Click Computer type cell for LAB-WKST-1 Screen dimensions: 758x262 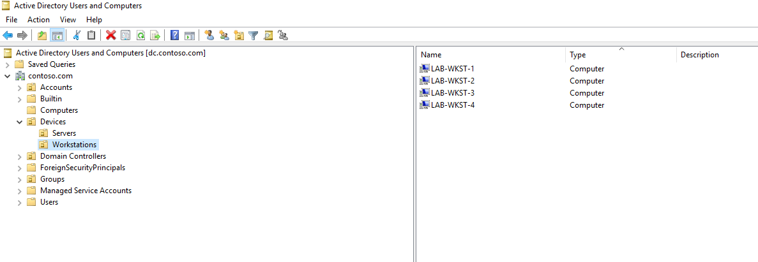[x=587, y=69]
